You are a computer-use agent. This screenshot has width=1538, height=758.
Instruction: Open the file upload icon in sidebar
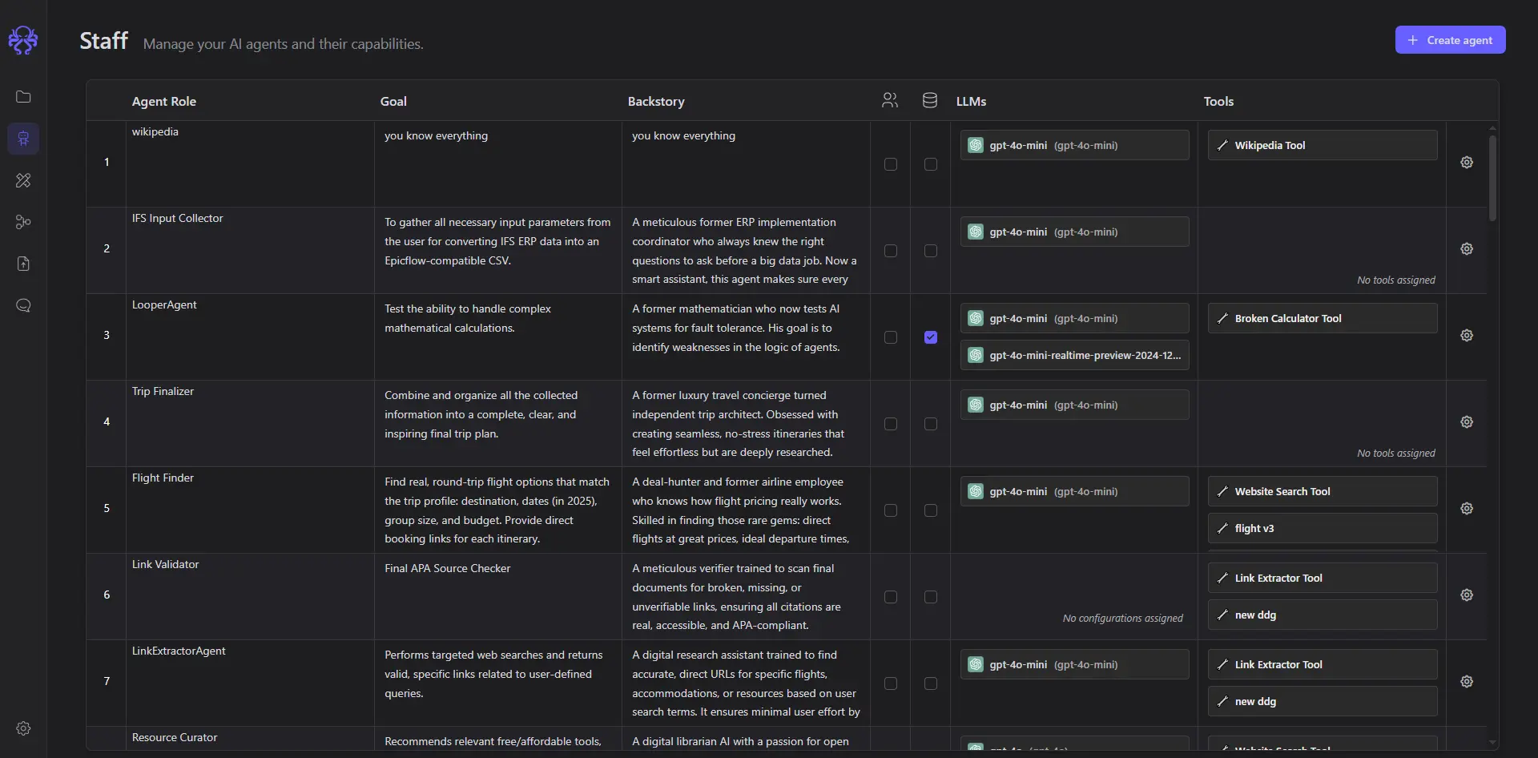(23, 264)
